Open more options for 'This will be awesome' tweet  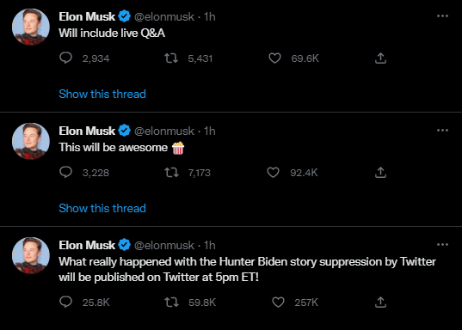[442, 130]
